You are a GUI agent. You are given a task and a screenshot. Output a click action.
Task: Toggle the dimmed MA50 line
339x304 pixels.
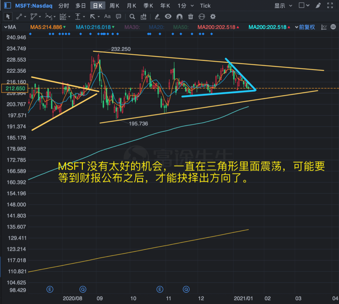coord(181,27)
